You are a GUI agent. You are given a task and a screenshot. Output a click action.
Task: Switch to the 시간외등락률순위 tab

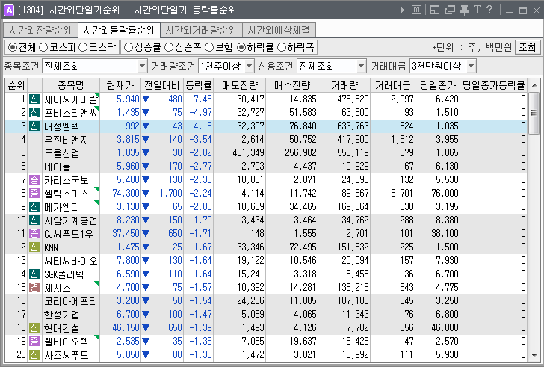click(x=119, y=30)
